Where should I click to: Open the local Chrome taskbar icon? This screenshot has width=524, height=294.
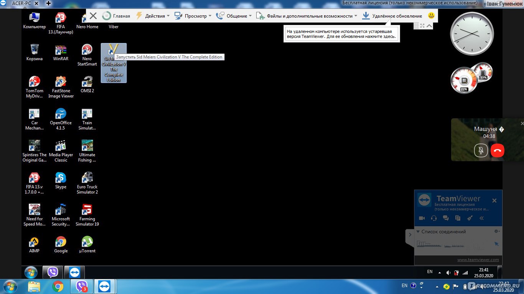point(58,286)
